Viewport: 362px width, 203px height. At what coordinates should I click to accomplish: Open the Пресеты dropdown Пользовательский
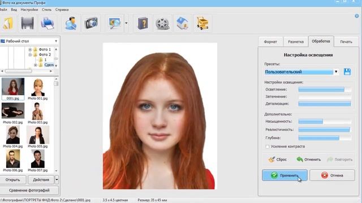tap(301, 72)
